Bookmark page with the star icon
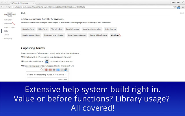185x116 pixels. 175,7
